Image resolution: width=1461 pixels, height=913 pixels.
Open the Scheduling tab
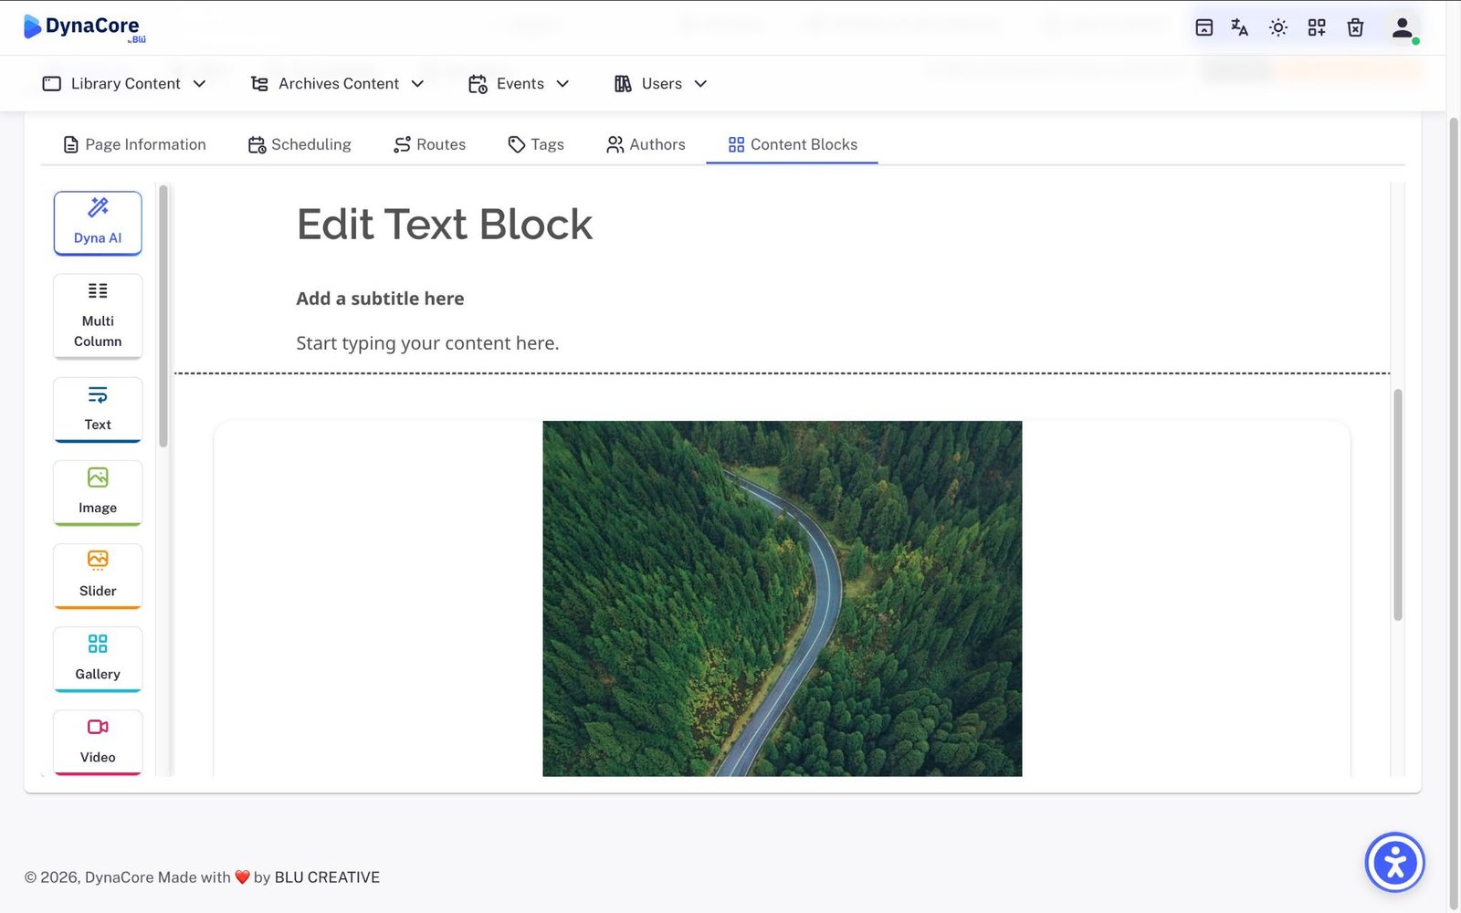(x=300, y=144)
